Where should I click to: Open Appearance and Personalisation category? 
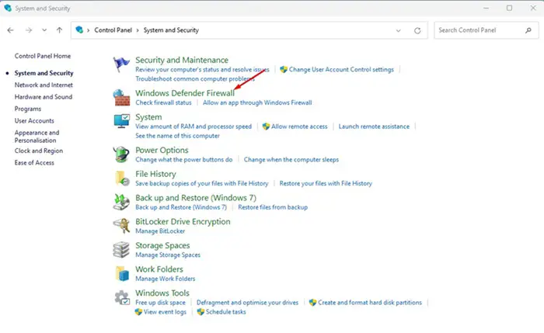[37, 137]
